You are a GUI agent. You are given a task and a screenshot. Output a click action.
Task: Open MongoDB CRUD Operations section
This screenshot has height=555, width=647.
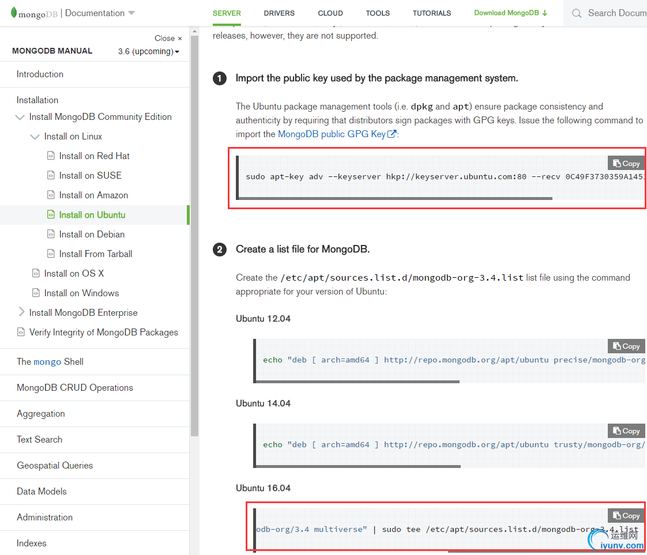point(75,388)
